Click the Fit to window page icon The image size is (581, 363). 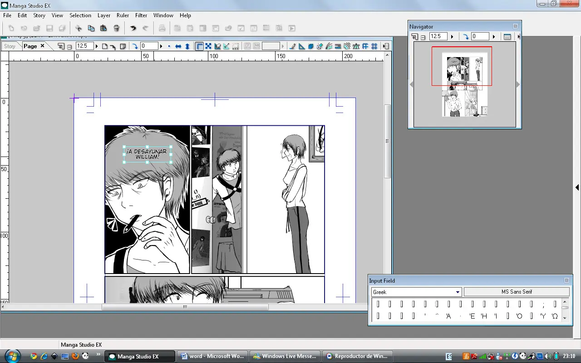coord(104,46)
